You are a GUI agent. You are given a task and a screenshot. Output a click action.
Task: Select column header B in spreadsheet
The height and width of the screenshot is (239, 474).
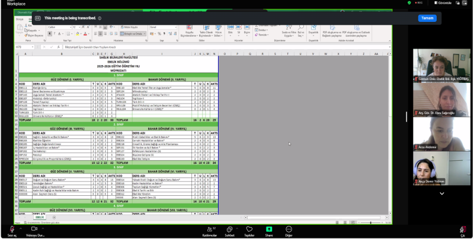click(62, 54)
